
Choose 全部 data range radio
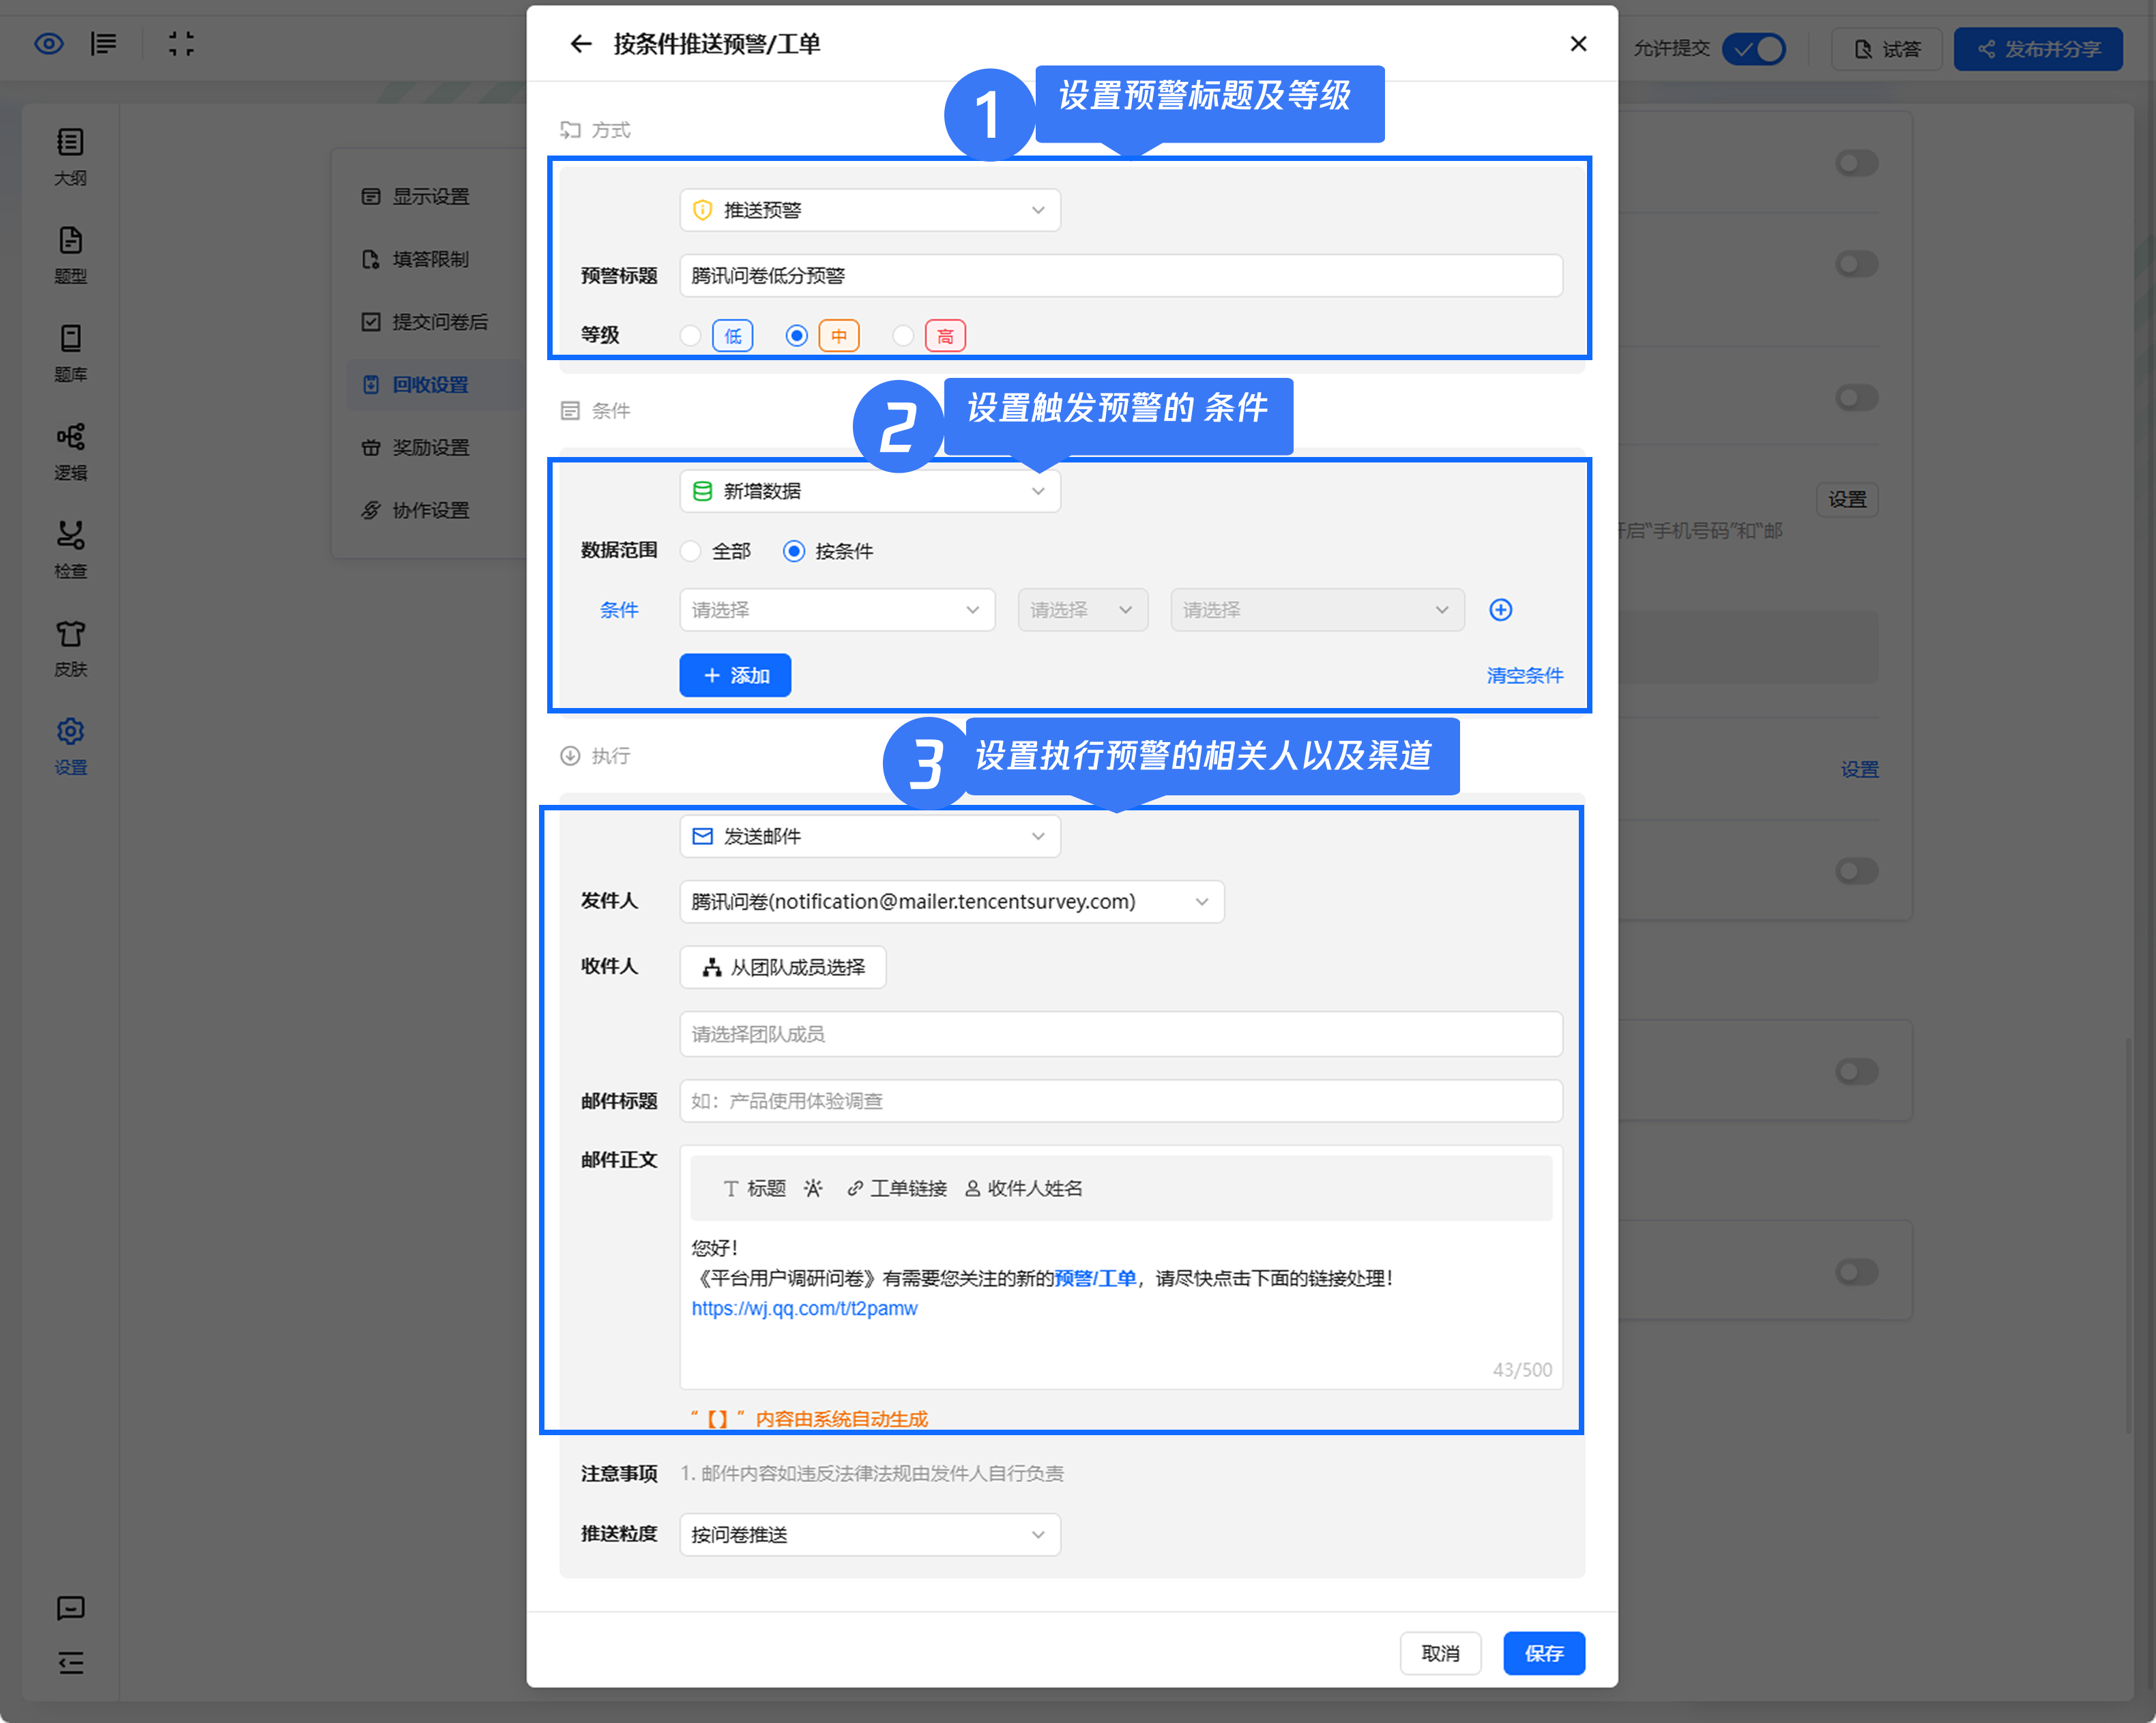coord(690,552)
